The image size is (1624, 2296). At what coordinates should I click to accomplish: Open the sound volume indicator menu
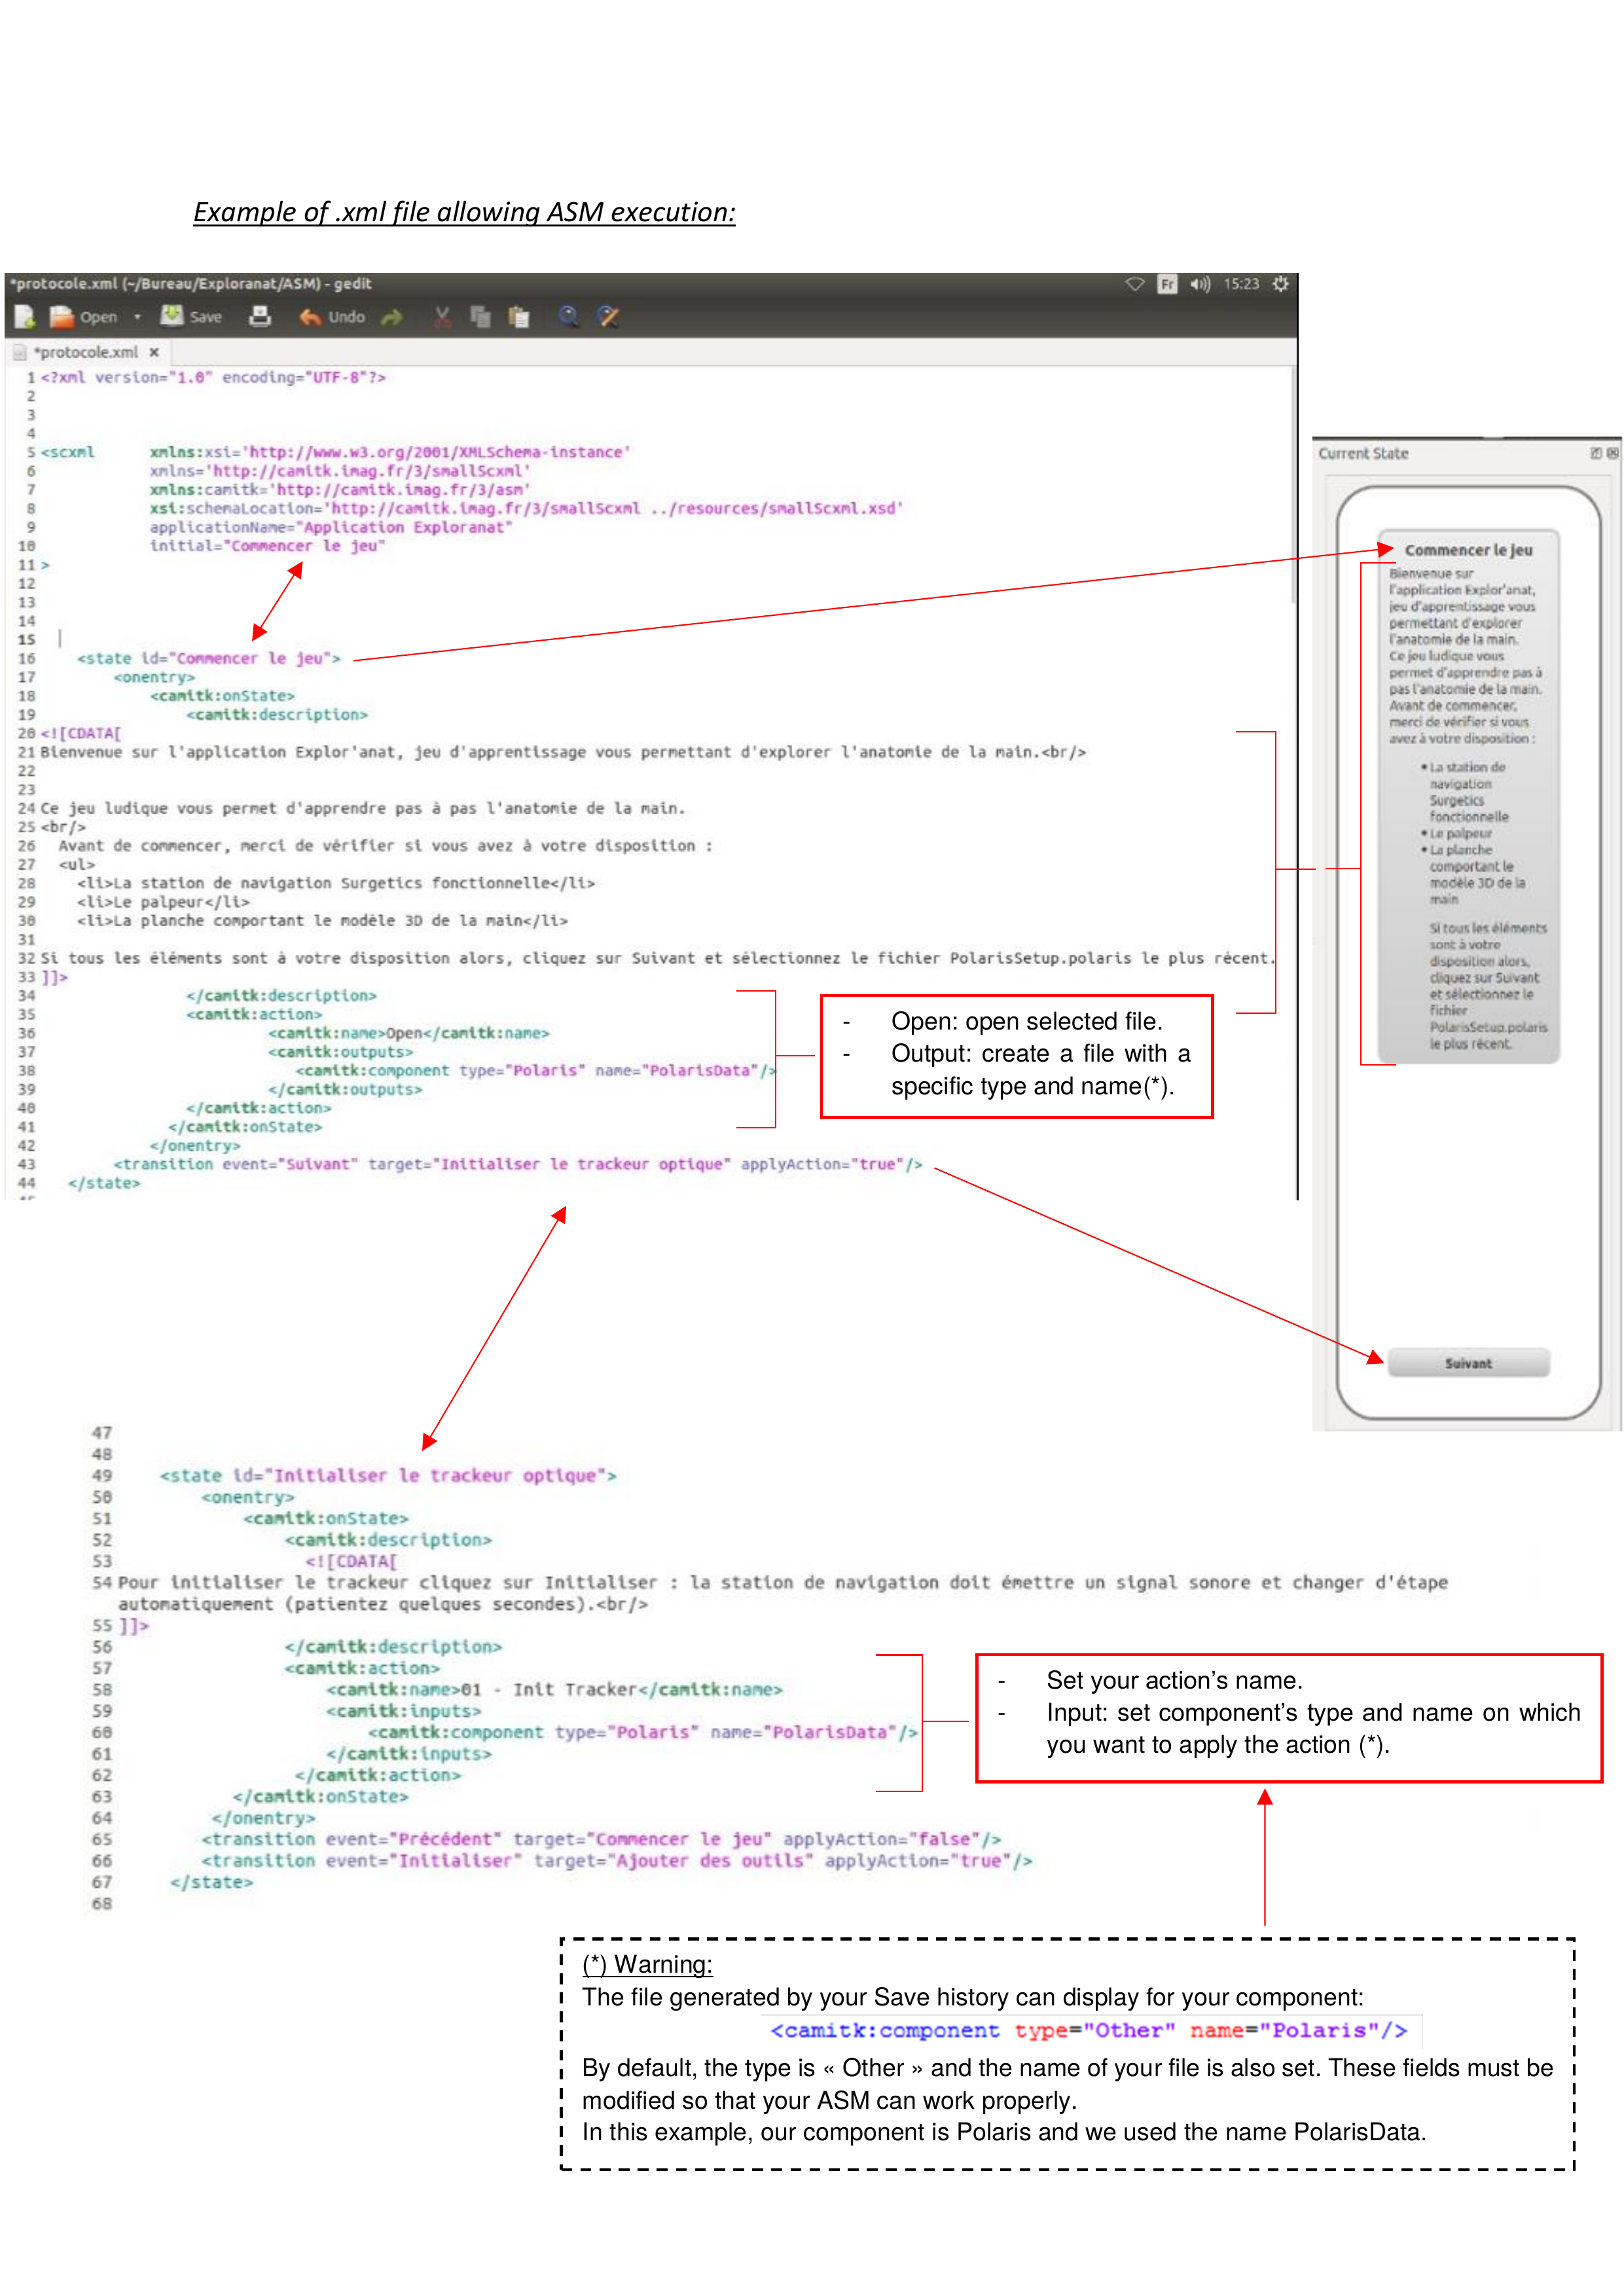point(1200,284)
